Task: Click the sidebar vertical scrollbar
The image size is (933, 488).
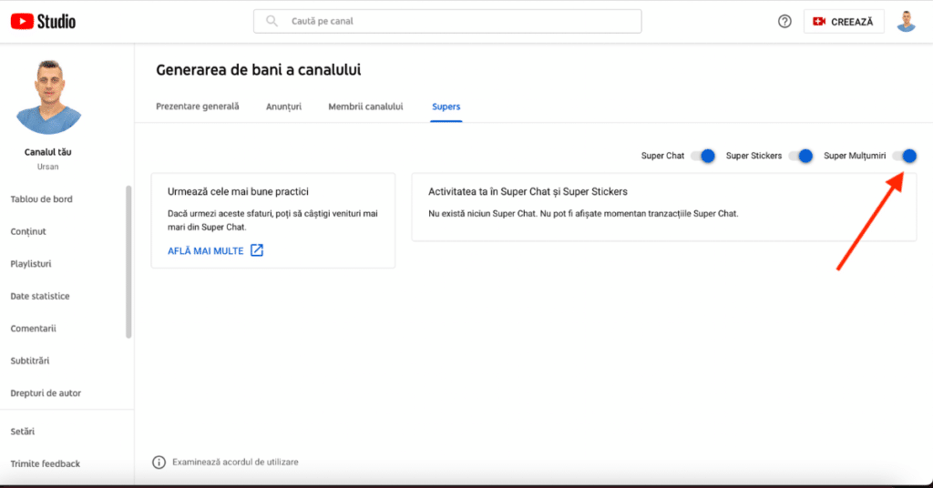Action: tap(128, 262)
